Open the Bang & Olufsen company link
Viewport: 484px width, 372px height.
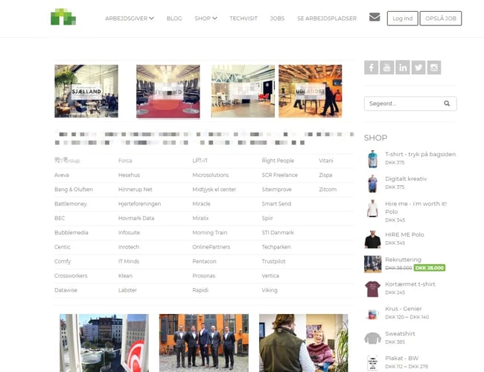coord(74,190)
